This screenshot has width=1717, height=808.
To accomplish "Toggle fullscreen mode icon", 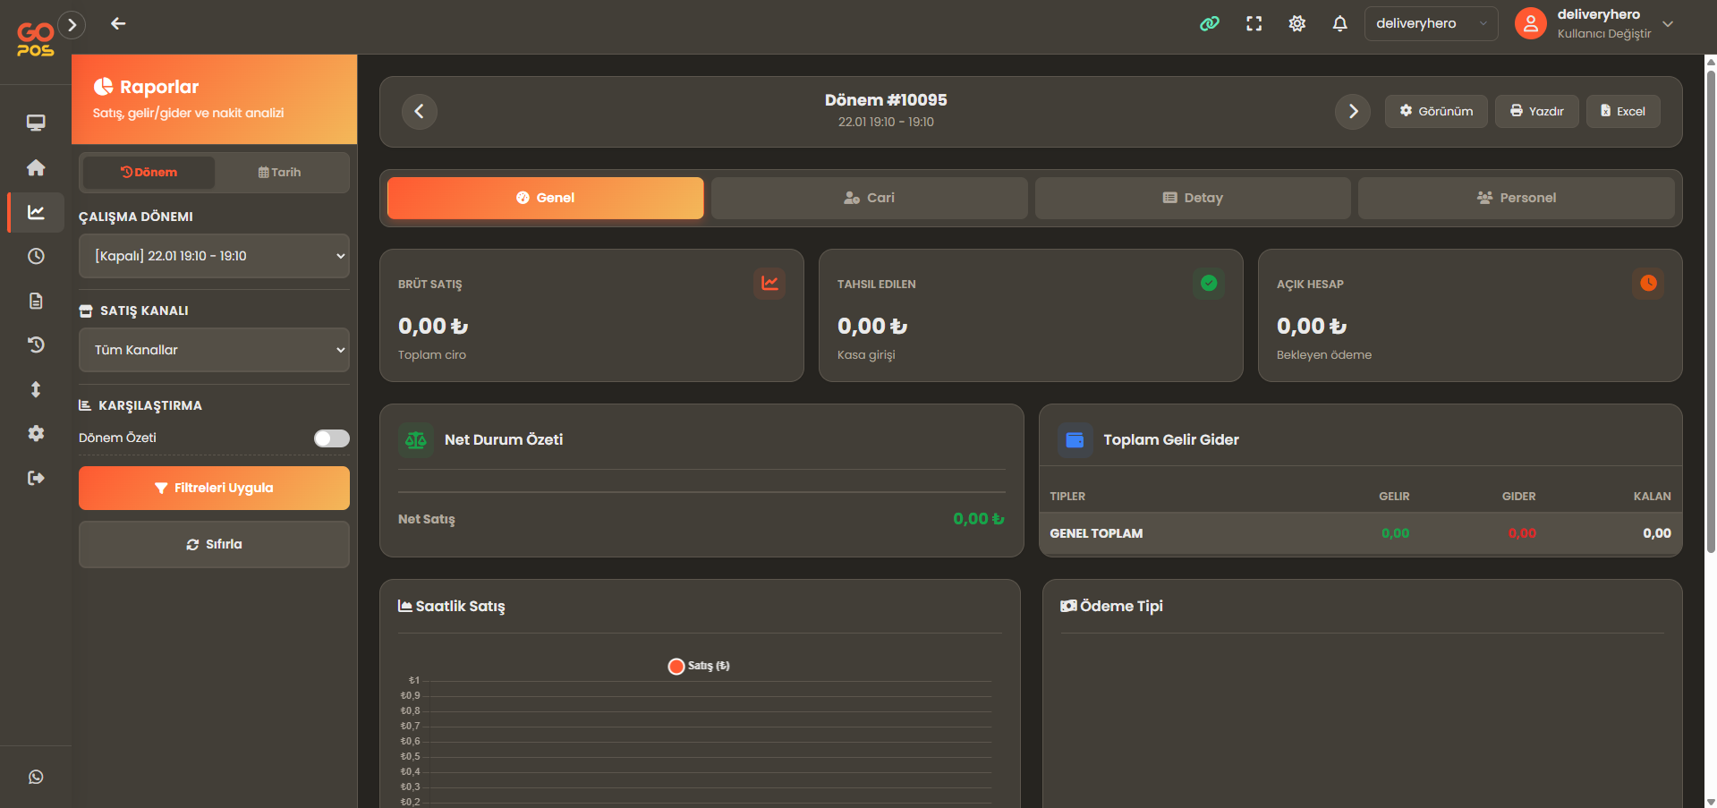I will tap(1254, 24).
